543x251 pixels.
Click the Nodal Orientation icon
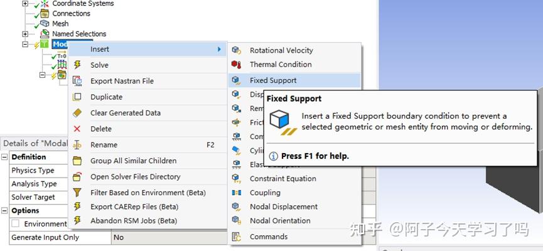pyautogui.click(x=236, y=220)
